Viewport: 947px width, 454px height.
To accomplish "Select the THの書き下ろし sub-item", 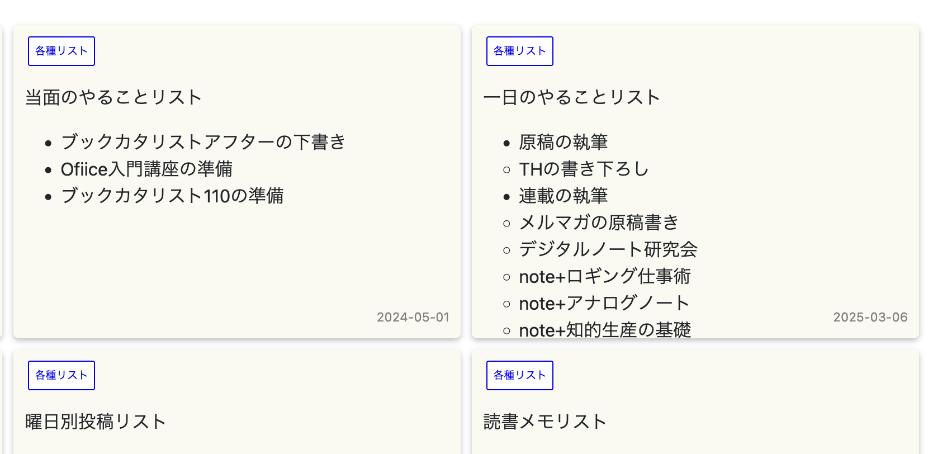I will coord(584,169).
